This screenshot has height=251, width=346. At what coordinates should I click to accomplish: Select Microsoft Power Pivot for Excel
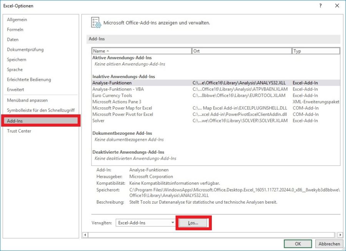click(x=122, y=114)
